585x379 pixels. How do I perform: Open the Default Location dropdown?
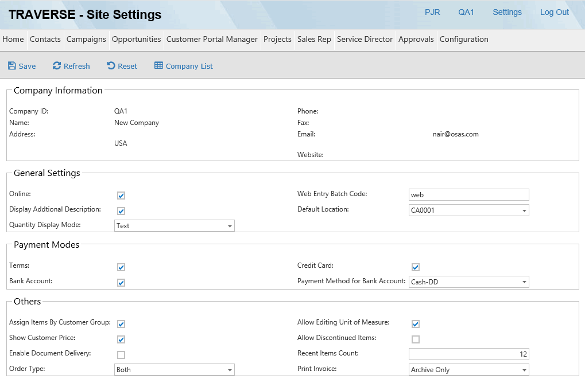pos(524,210)
